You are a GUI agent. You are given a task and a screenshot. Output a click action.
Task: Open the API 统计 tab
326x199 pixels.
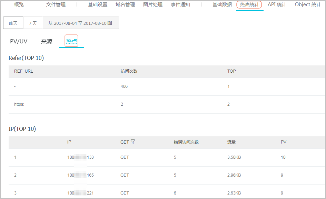(277, 4)
